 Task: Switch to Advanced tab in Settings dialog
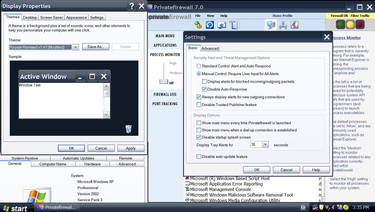(x=210, y=48)
